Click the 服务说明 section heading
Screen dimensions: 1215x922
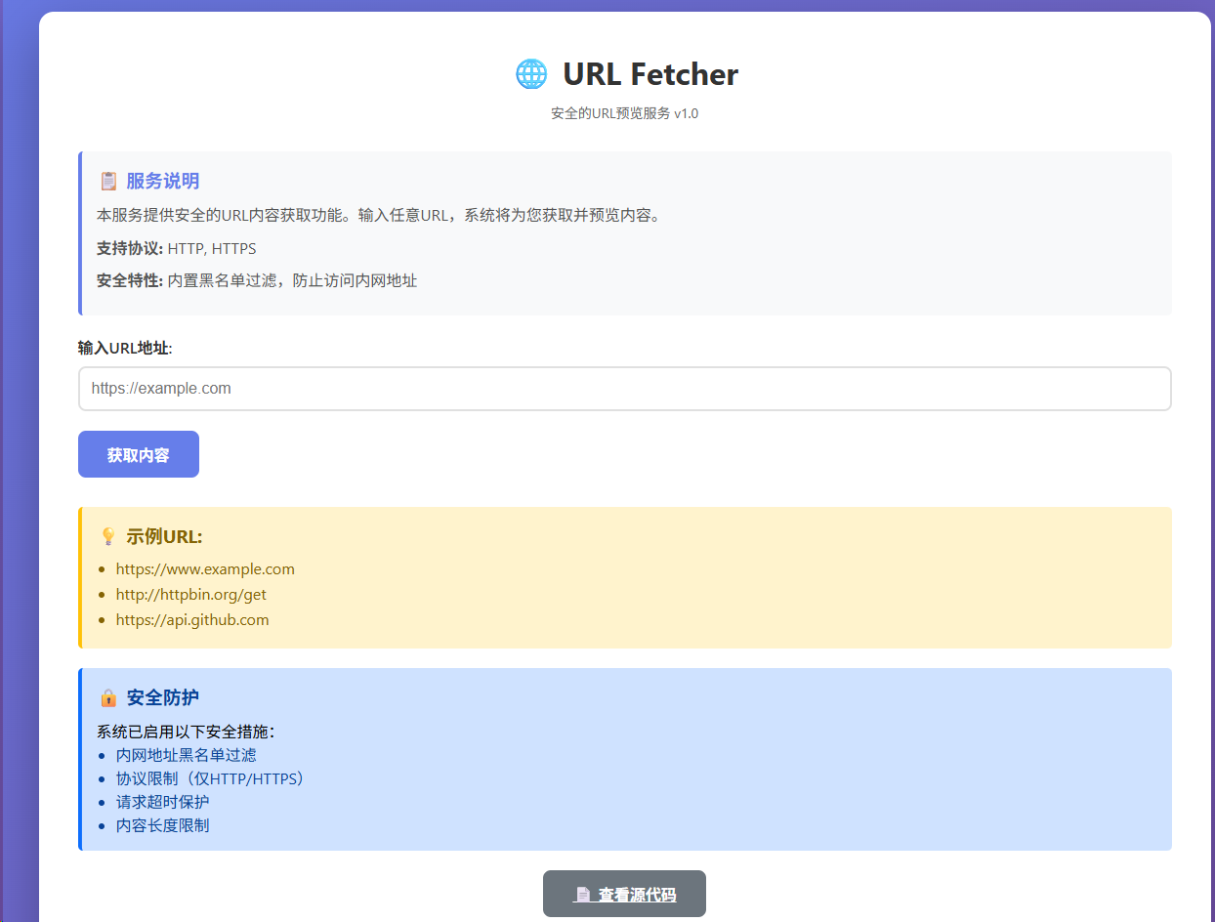tap(162, 181)
